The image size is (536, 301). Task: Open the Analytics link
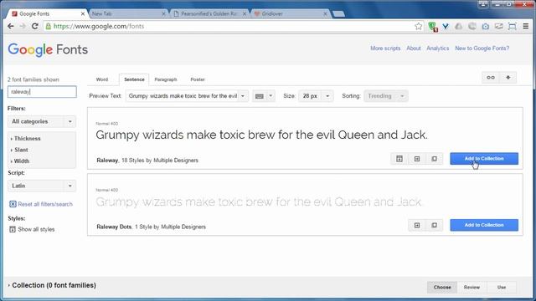pyautogui.click(x=437, y=48)
